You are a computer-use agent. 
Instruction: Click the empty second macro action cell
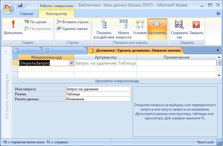point(46,69)
